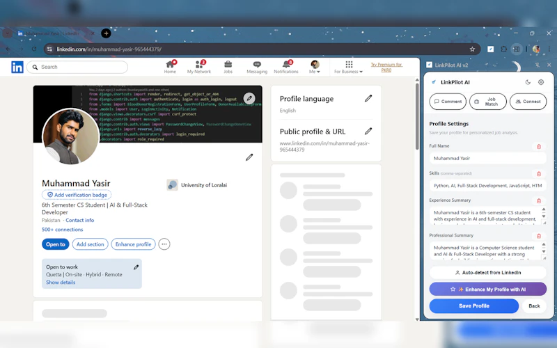The image size is (557, 348).
Task: Edit Profile language pencil
Action: [368, 98]
